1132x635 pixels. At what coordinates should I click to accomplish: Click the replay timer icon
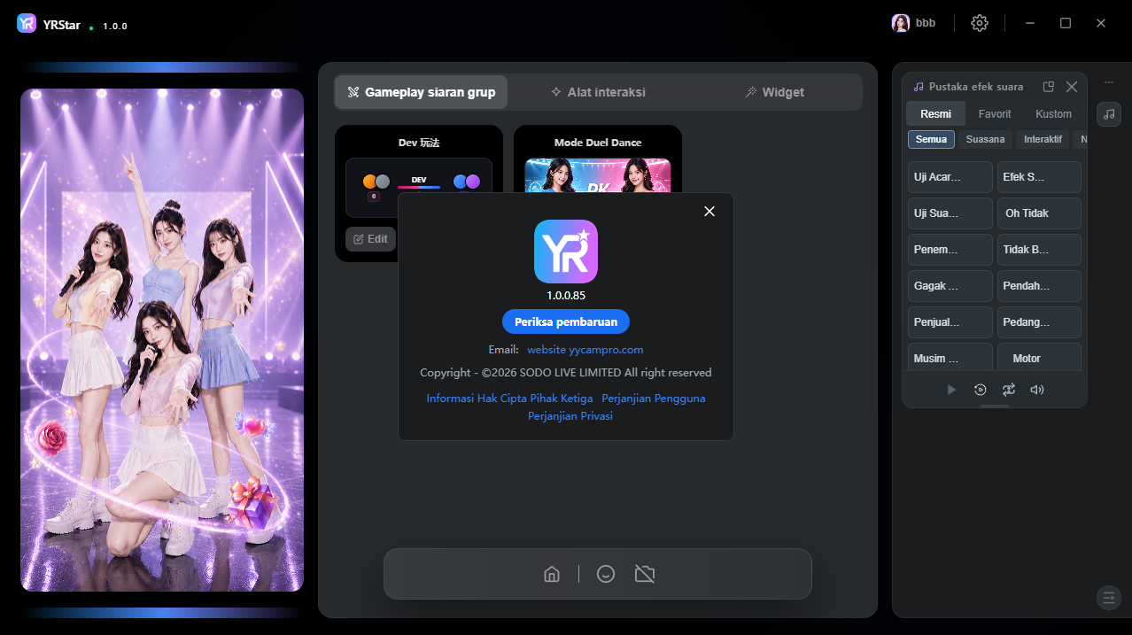(980, 390)
